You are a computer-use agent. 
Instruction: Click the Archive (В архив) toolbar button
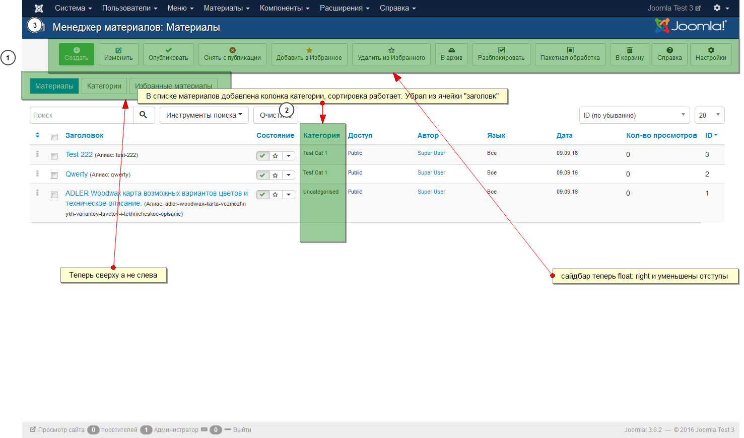451,54
